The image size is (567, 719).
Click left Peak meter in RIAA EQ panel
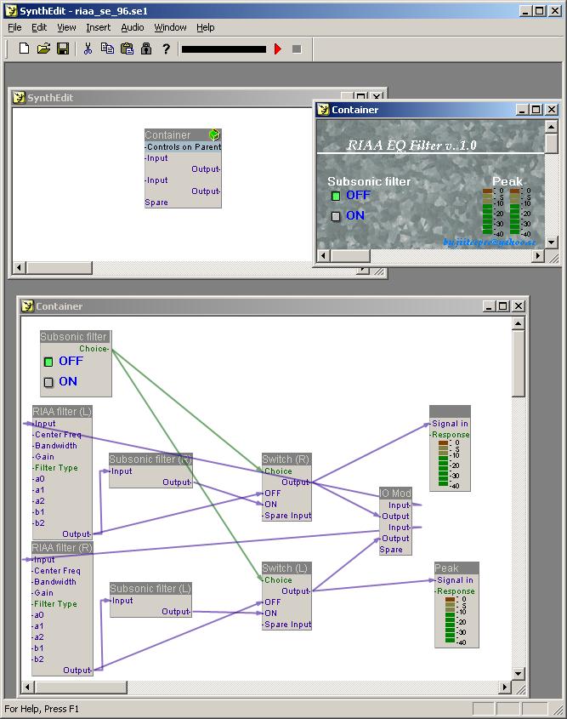[487, 211]
